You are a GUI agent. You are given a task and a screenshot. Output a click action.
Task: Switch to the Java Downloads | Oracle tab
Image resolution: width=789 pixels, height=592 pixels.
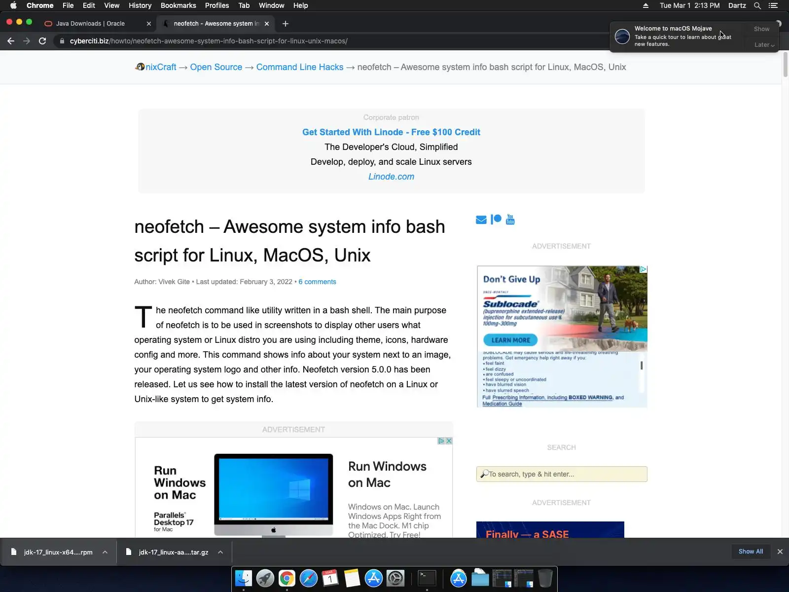90,24
